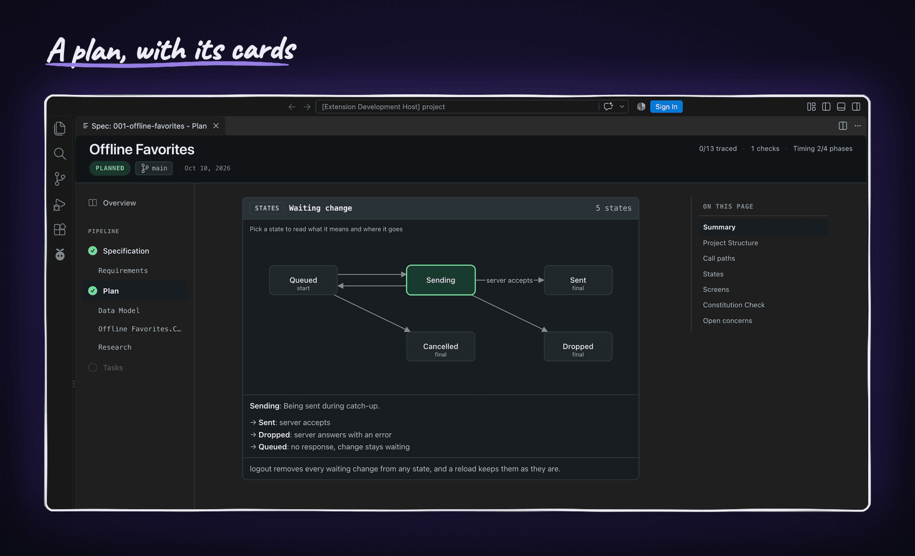Toggle primary side bar visibility
Viewport: 915px width, 556px height.
click(x=826, y=107)
